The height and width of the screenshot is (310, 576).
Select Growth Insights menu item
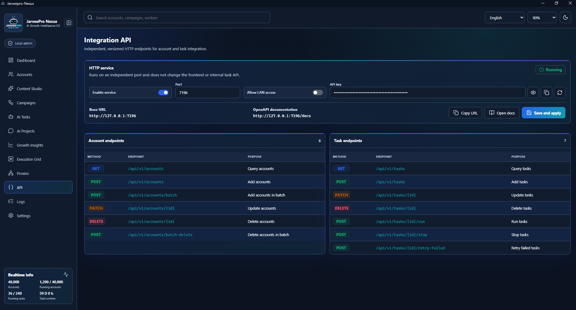click(x=38, y=145)
